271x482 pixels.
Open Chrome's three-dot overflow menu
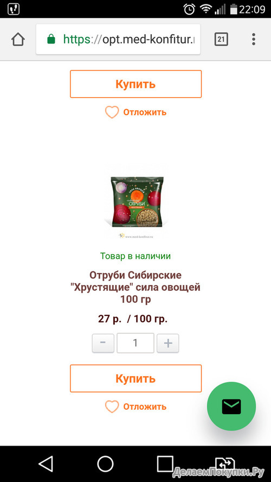[254, 39]
